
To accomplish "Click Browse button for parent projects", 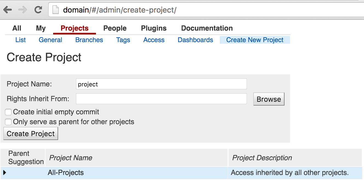I will (x=269, y=99).
